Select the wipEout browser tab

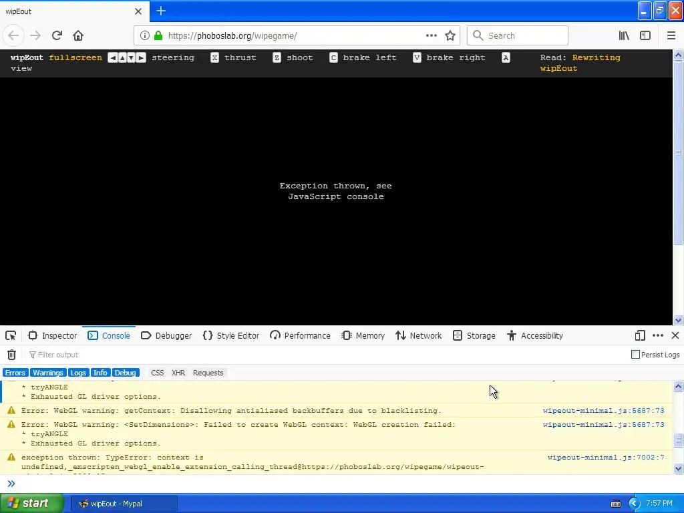click(75, 11)
